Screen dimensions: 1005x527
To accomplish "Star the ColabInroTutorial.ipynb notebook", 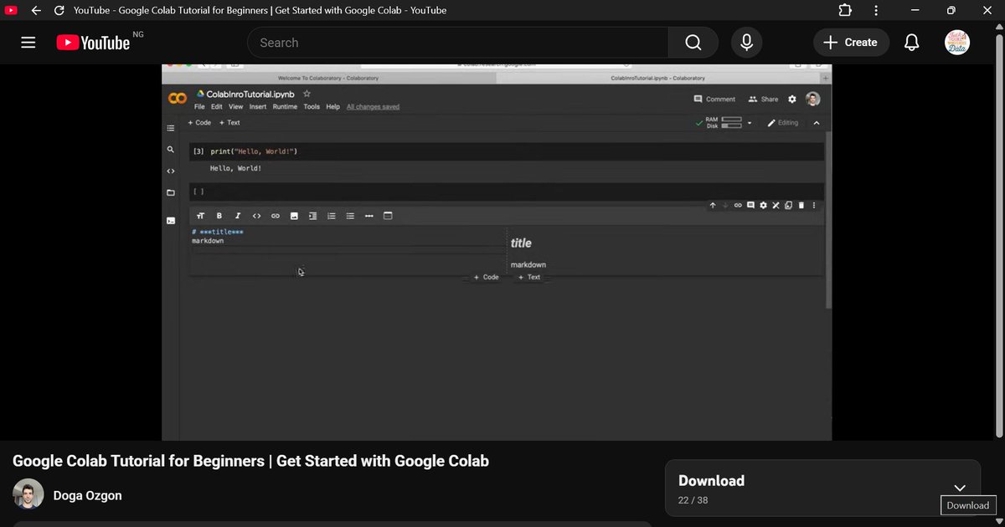I will tap(307, 94).
